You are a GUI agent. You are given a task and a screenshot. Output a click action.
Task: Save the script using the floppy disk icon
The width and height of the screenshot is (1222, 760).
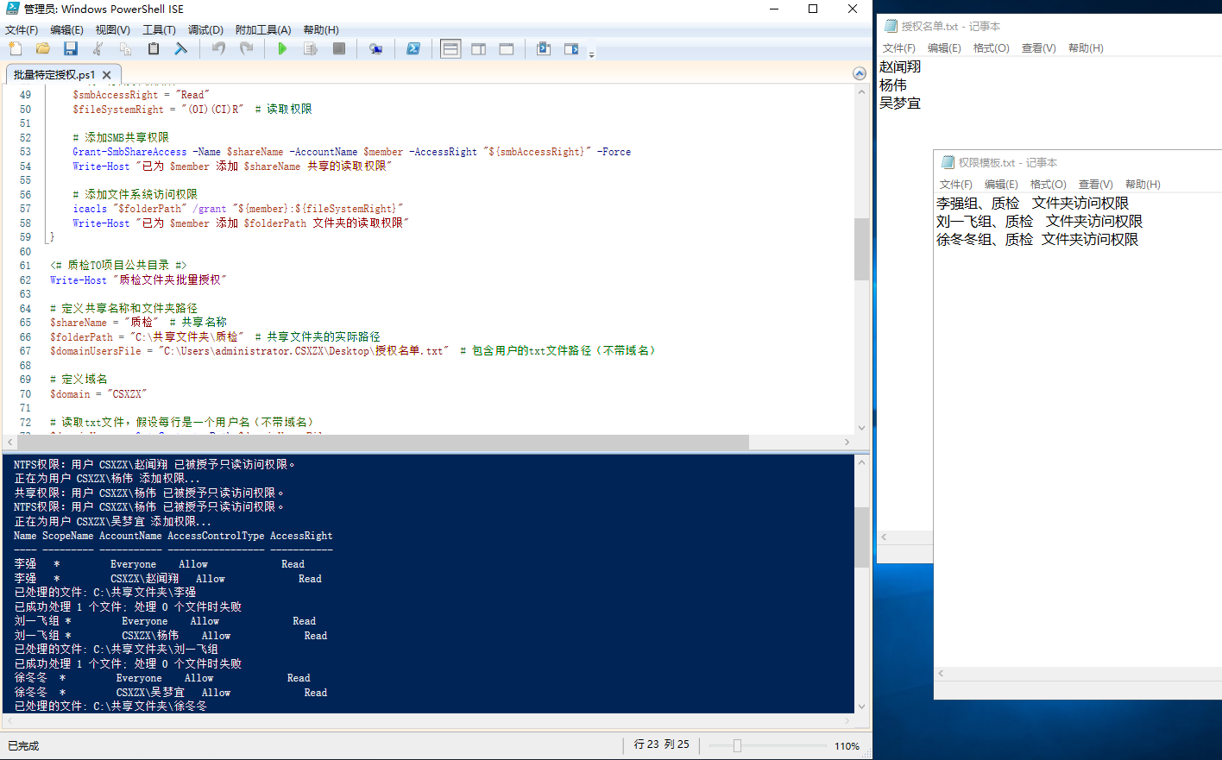tap(71, 49)
